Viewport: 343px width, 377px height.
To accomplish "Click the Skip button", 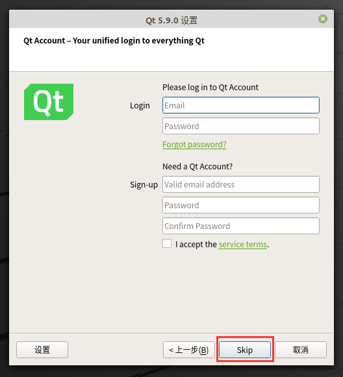I will pyautogui.click(x=245, y=350).
